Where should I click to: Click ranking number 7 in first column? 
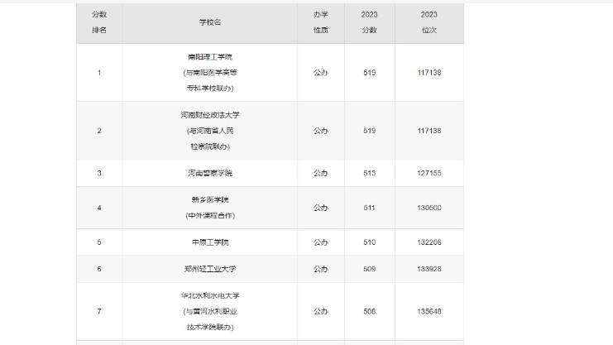pos(99,311)
